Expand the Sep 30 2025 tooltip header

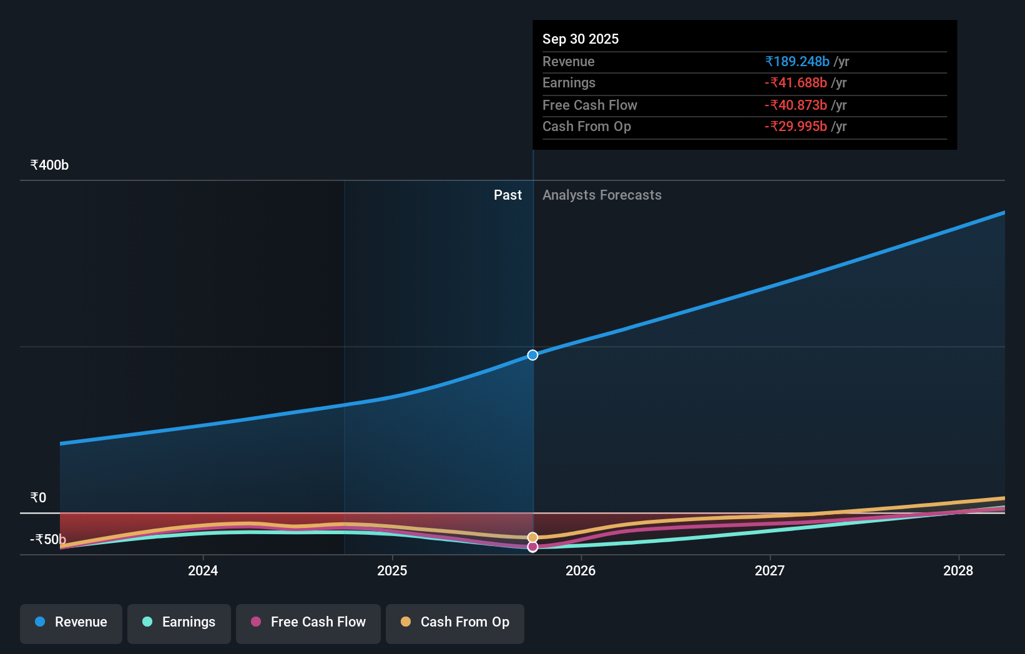click(581, 39)
